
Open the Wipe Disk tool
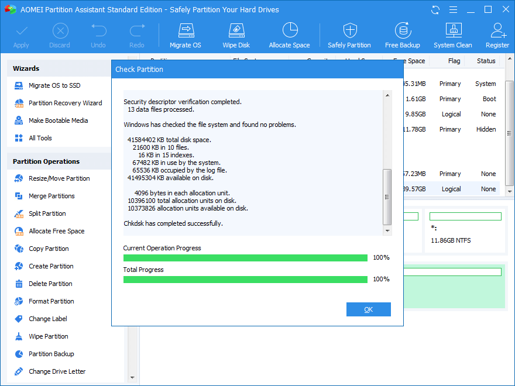(x=236, y=34)
